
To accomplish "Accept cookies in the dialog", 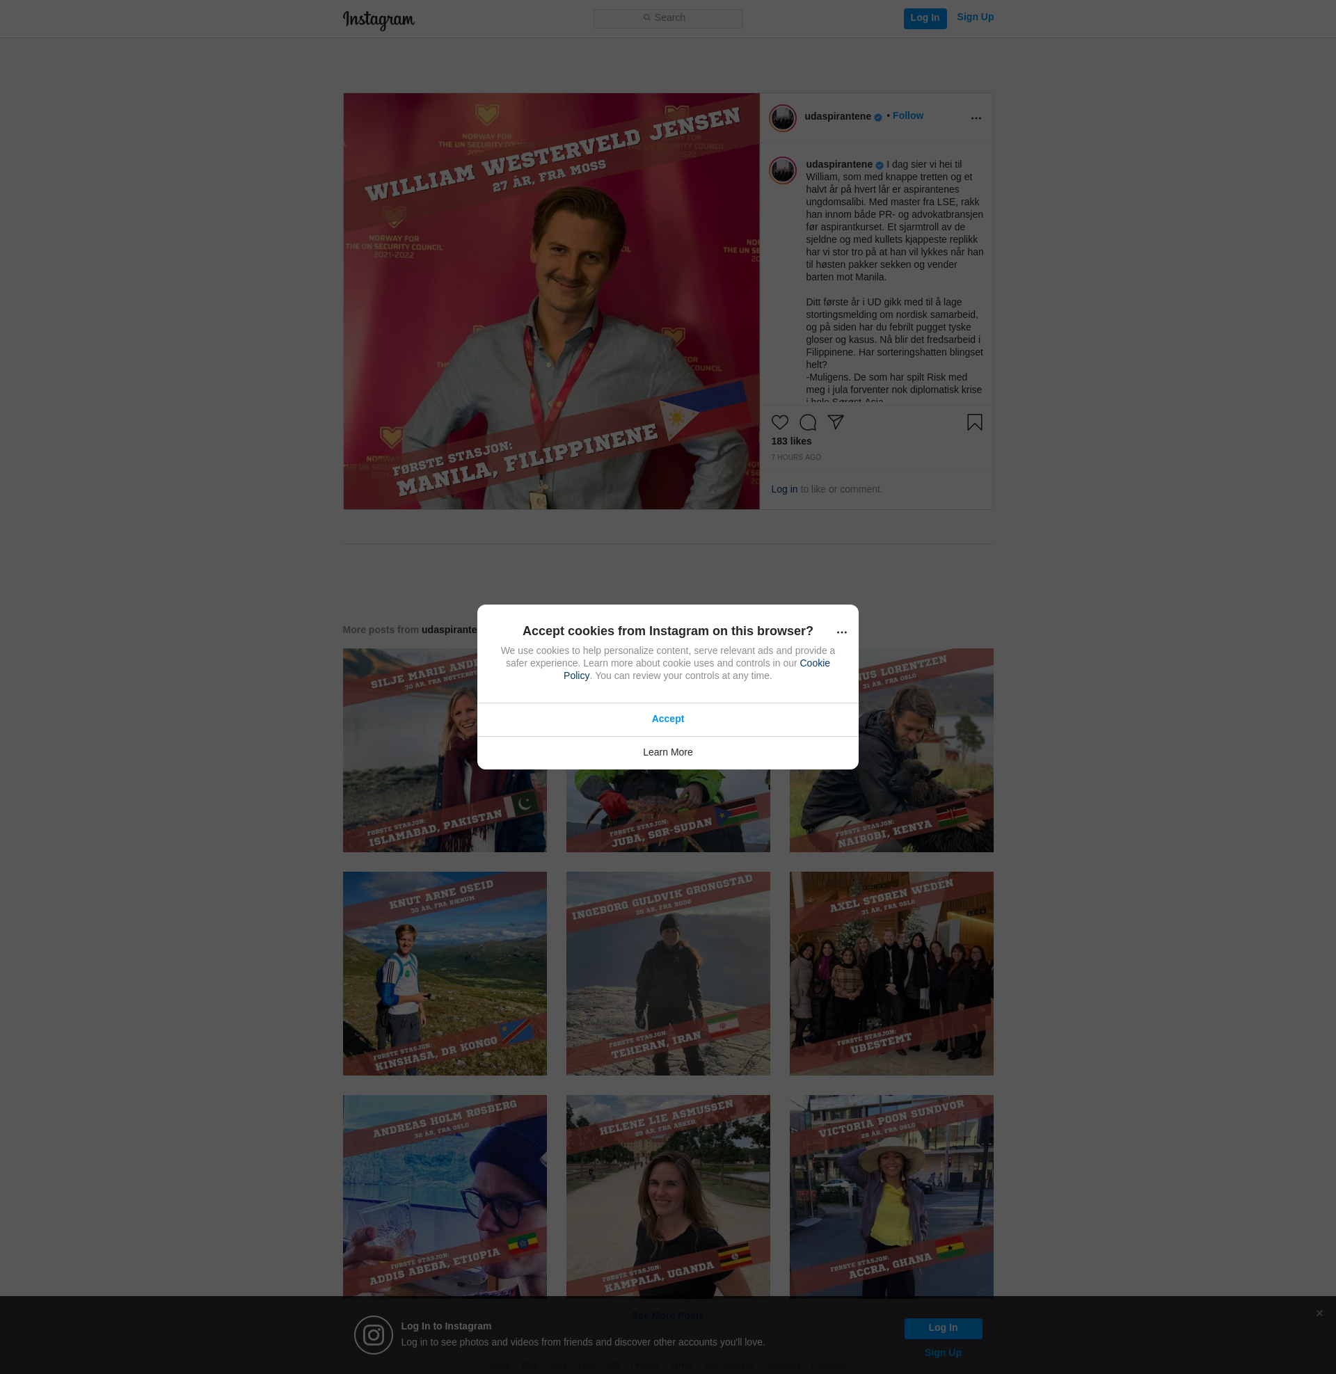I will (667, 719).
